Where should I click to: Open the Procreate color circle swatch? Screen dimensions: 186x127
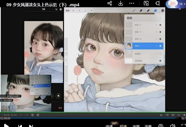point(163,11)
